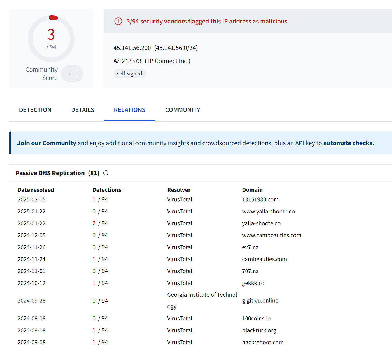Open the DETECTION tab
Viewport: 392px width, 345px height.
35,110
